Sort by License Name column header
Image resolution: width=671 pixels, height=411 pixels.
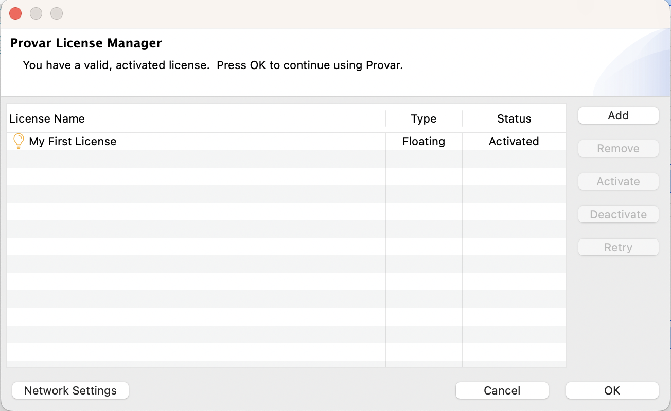coord(196,118)
